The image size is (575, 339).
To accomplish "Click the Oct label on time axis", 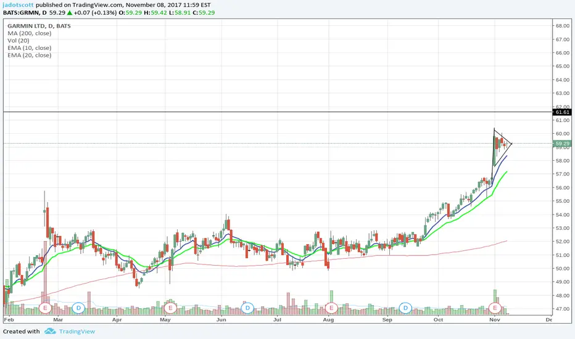I will click(x=439, y=321).
